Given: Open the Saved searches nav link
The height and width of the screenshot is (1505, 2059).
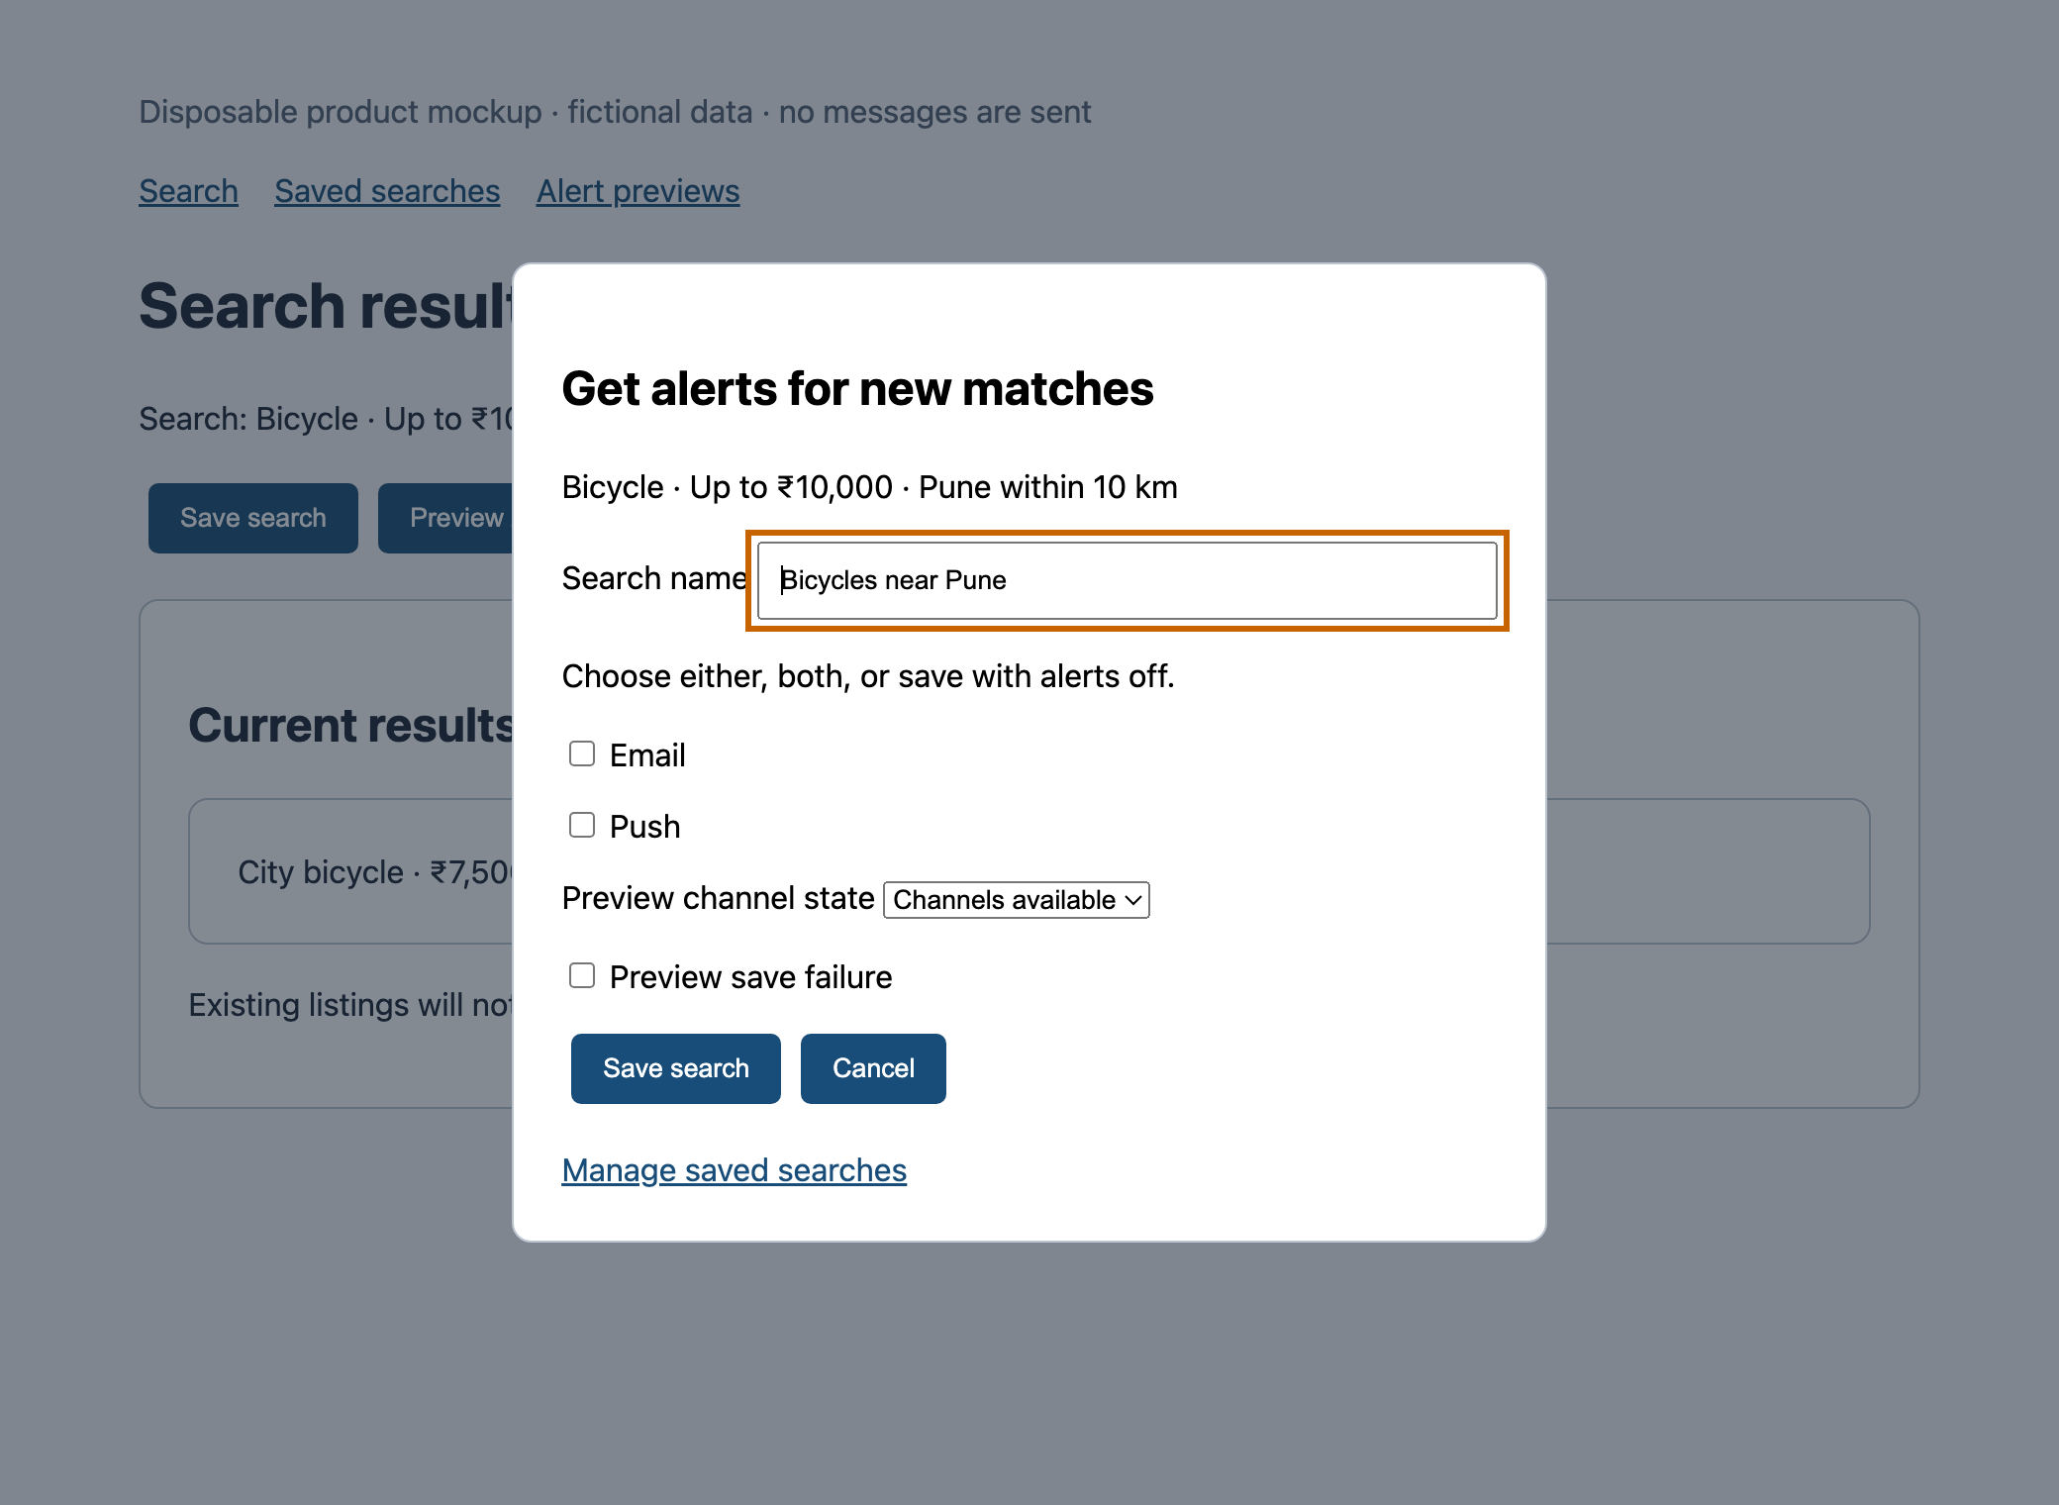Looking at the screenshot, I should tap(387, 191).
